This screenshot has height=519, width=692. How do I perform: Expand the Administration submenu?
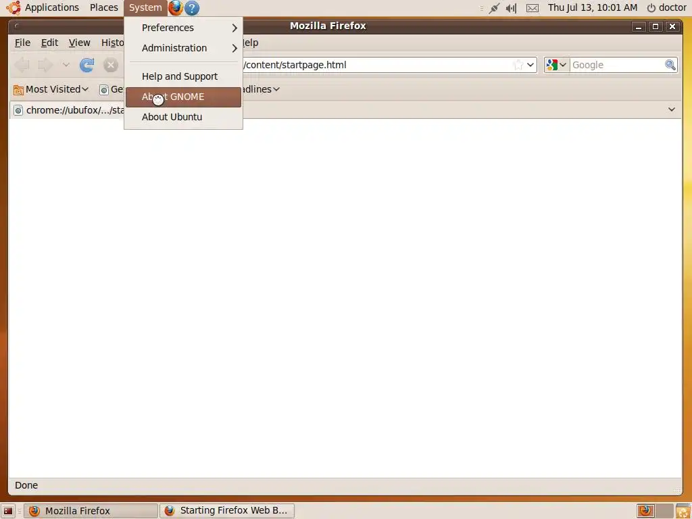pos(184,48)
